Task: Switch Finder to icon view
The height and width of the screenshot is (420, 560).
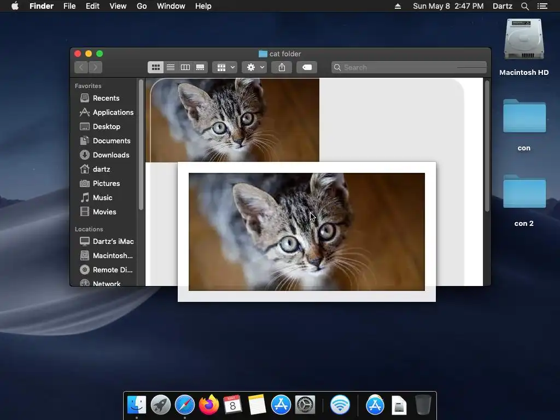Action: click(x=156, y=67)
